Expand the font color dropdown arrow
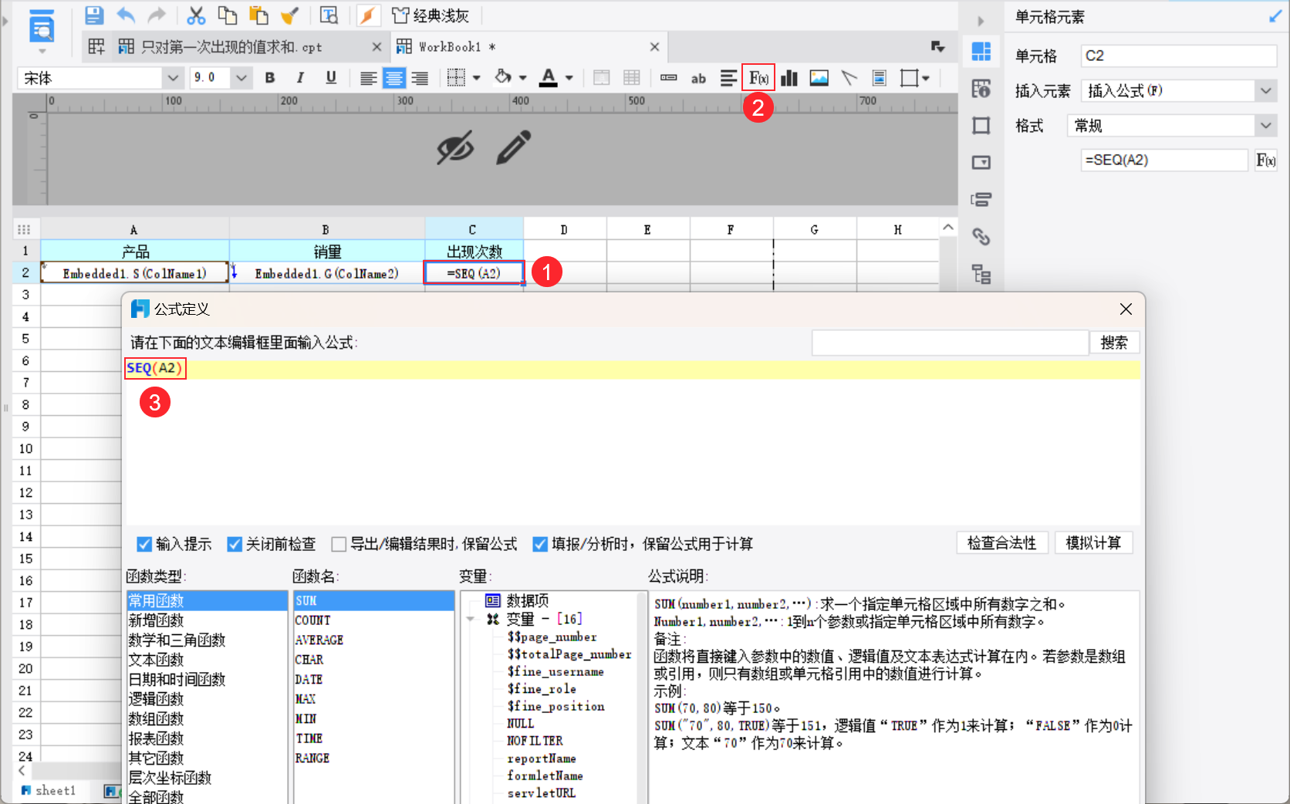Screen dimensions: 1290x804 (569, 78)
